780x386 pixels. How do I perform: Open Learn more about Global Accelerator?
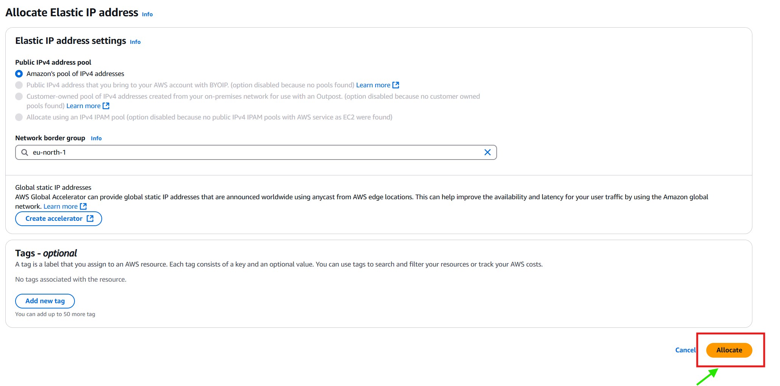tap(61, 206)
